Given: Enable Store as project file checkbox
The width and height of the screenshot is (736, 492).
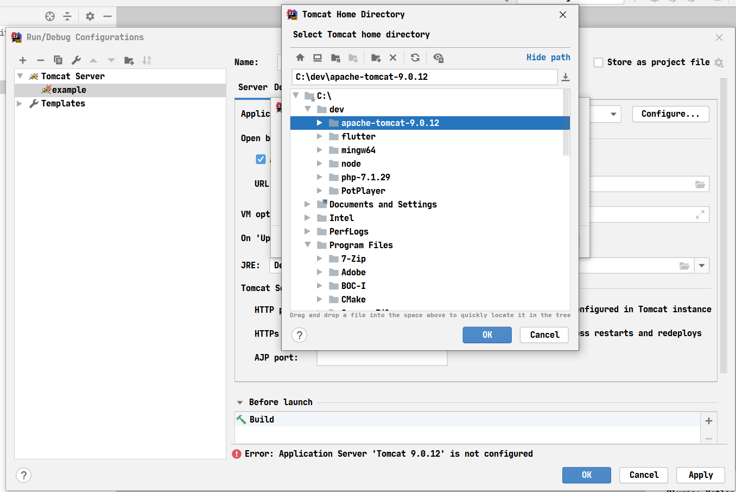Looking at the screenshot, I should pos(599,62).
